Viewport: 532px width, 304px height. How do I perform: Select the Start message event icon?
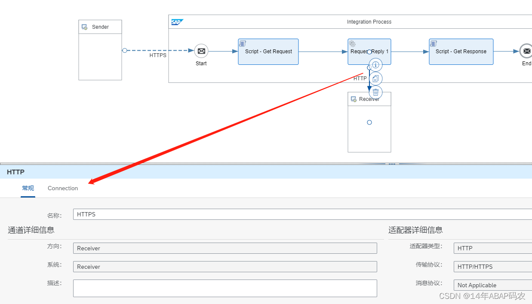click(201, 50)
